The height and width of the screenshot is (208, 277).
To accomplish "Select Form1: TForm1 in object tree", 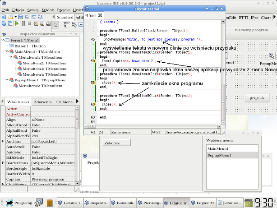I will pos(24,40).
